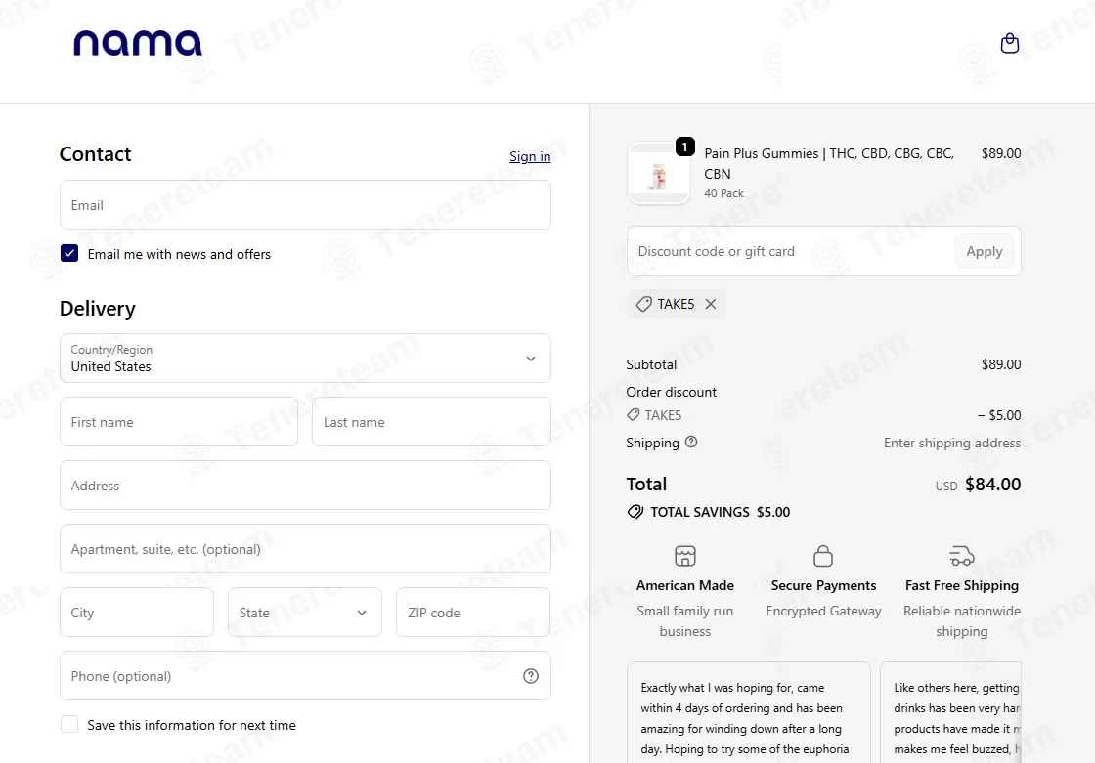Click the USD $84.00 total amount
Image resolution: width=1095 pixels, height=763 pixels.
tap(978, 485)
